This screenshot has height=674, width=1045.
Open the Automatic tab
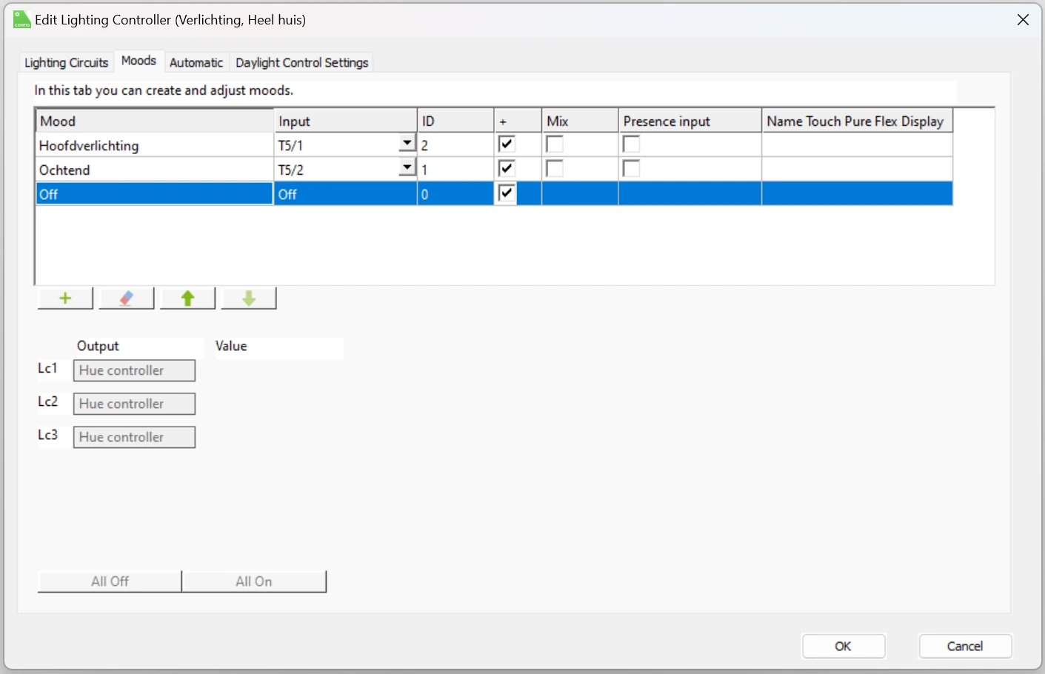(x=196, y=62)
